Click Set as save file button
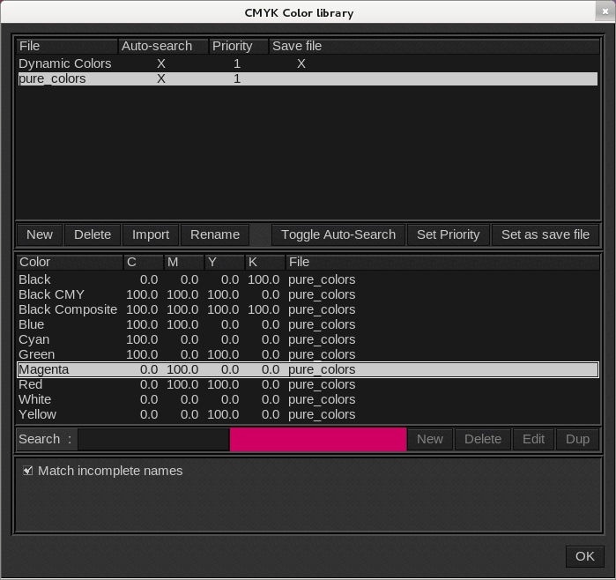616x580 pixels. pyautogui.click(x=545, y=234)
